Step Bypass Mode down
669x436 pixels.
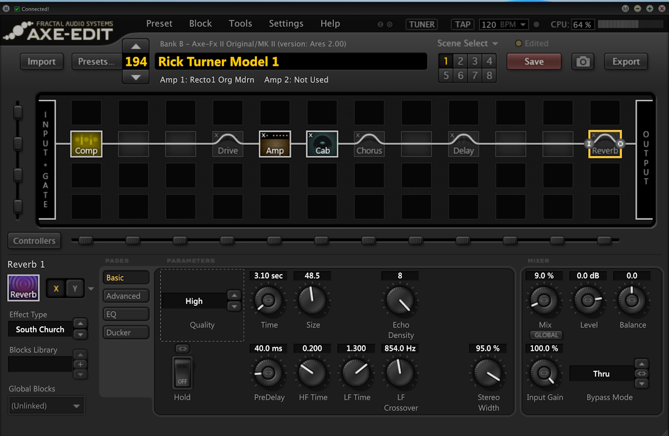[641, 384]
